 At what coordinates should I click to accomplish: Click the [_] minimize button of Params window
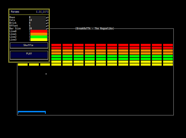pyautogui.click(x=42, y=12)
